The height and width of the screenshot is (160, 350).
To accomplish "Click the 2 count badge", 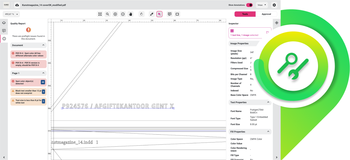I will coord(43,101).
